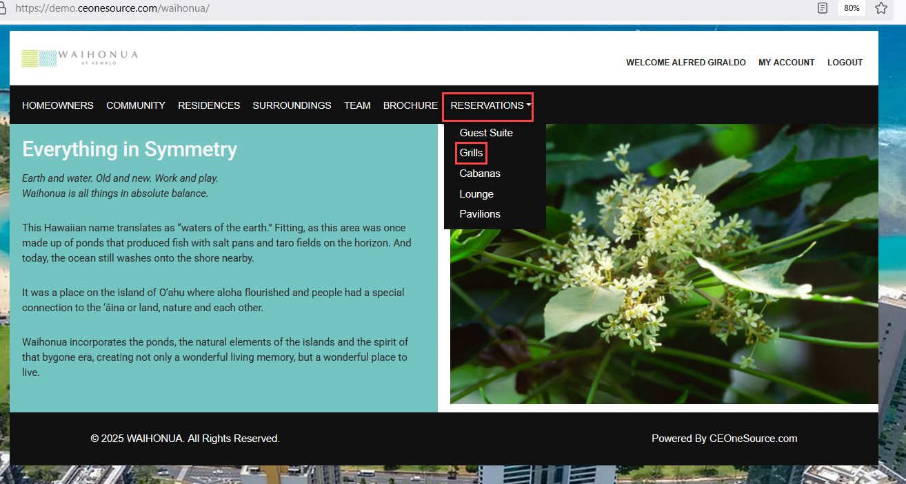Open the Residences section
This screenshot has height=484, width=906.
click(209, 105)
